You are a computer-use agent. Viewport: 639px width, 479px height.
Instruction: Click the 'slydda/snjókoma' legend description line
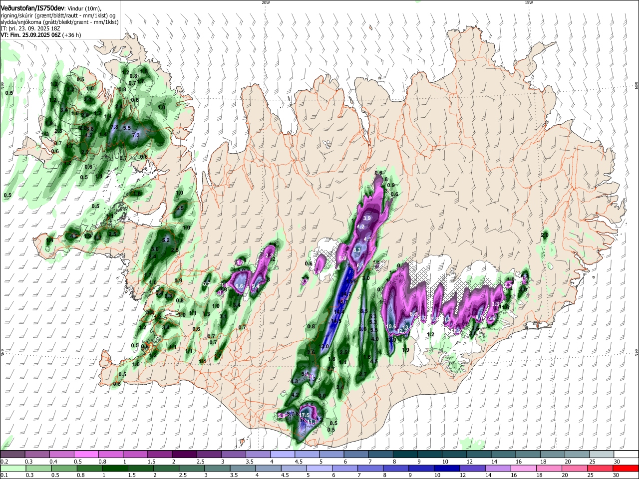tap(59, 22)
